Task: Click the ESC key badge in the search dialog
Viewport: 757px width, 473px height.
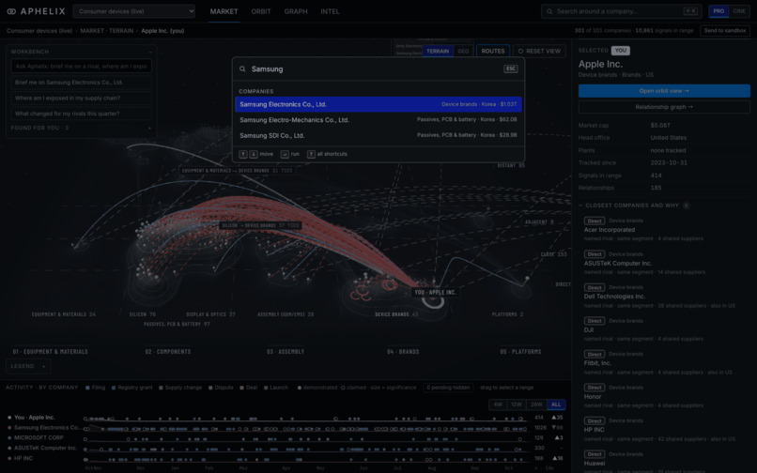Action: (510, 69)
